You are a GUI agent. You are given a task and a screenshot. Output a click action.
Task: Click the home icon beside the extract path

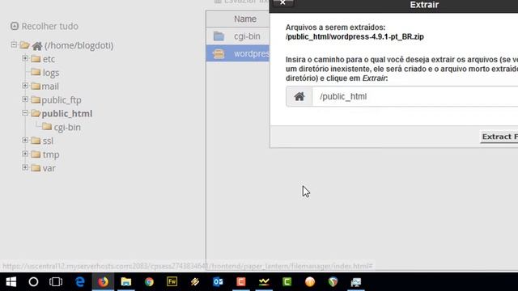click(299, 97)
